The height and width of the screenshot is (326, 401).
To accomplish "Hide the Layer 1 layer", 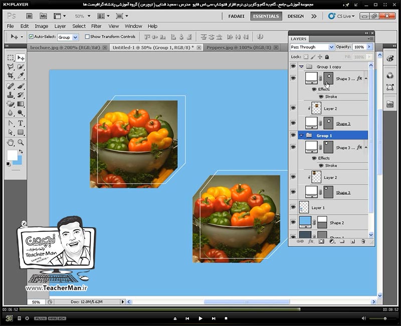I will tap(293, 207).
